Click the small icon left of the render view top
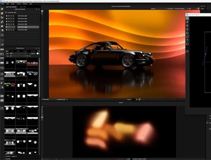The height and width of the screenshot is (160, 211). point(42,11)
